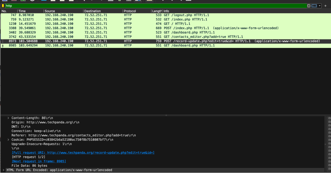Select the Origin header line
This screenshot has width=331, height=173.
pos(45,122)
